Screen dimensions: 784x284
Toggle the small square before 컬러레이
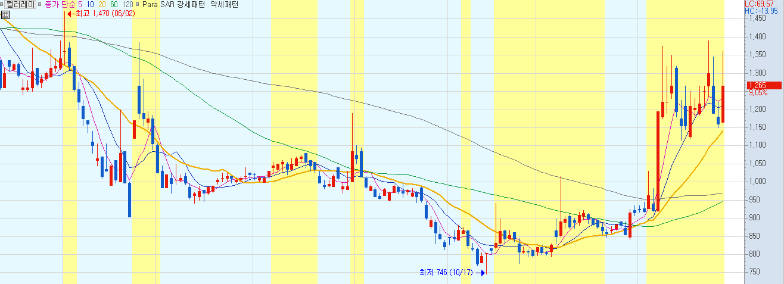coord(1,4)
